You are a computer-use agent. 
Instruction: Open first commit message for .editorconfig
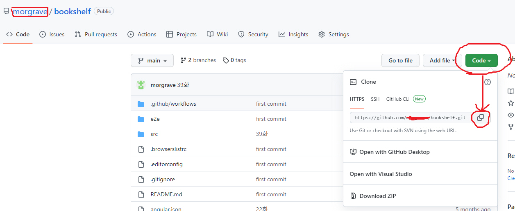pos(271,164)
